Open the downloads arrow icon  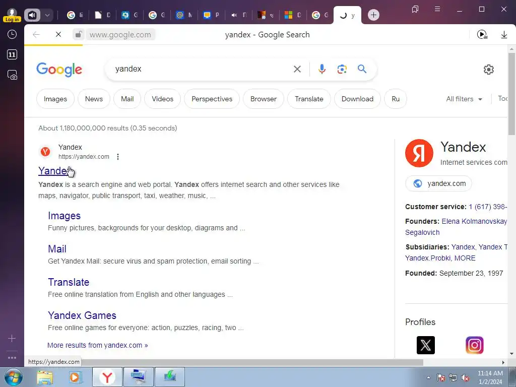[504, 35]
